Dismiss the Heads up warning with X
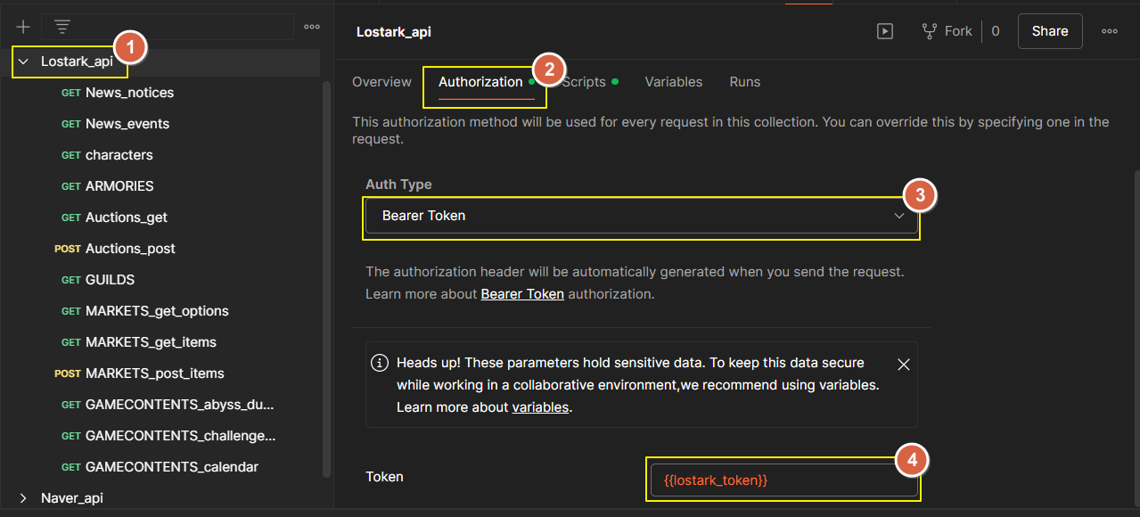Image resolution: width=1140 pixels, height=517 pixels. click(x=903, y=364)
